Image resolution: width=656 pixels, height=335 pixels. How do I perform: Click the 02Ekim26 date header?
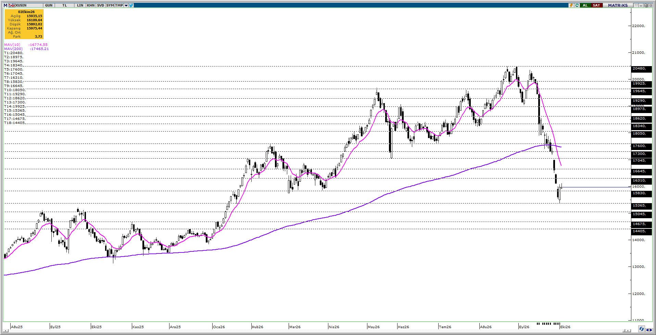[26, 12]
